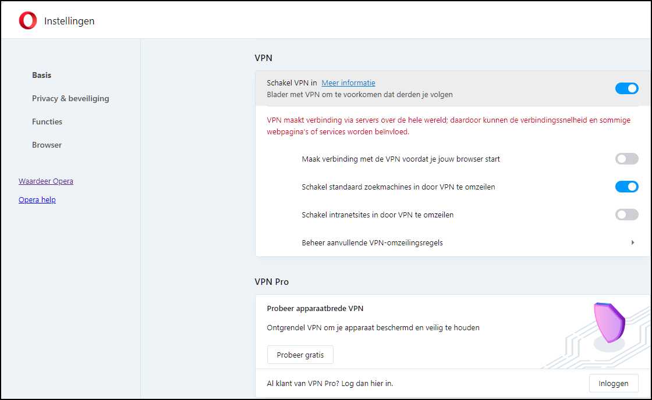Click the Inloggen button
The height and width of the screenshot is (400, 652).
(614, 383)
